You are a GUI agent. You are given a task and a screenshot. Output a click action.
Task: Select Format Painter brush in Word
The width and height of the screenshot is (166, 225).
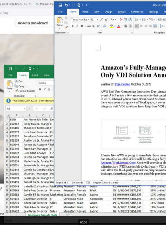(66, 27)
